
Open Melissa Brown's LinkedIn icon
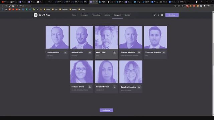[x=90, y=87]
